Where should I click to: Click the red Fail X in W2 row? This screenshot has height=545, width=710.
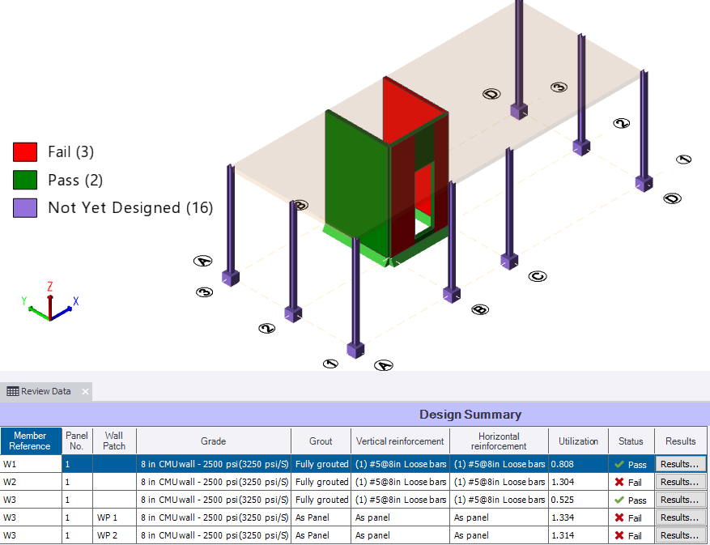pyautogui.click(x=619, y=482)
